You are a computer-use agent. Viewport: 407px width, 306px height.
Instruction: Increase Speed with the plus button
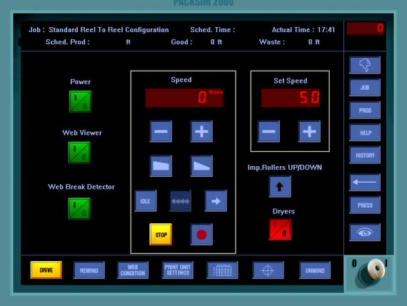(x=201, y=131)
